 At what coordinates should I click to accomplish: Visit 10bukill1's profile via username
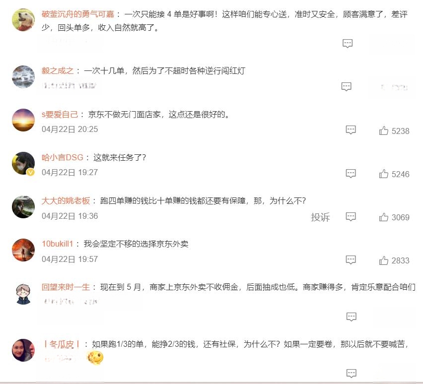click(58, 244)
